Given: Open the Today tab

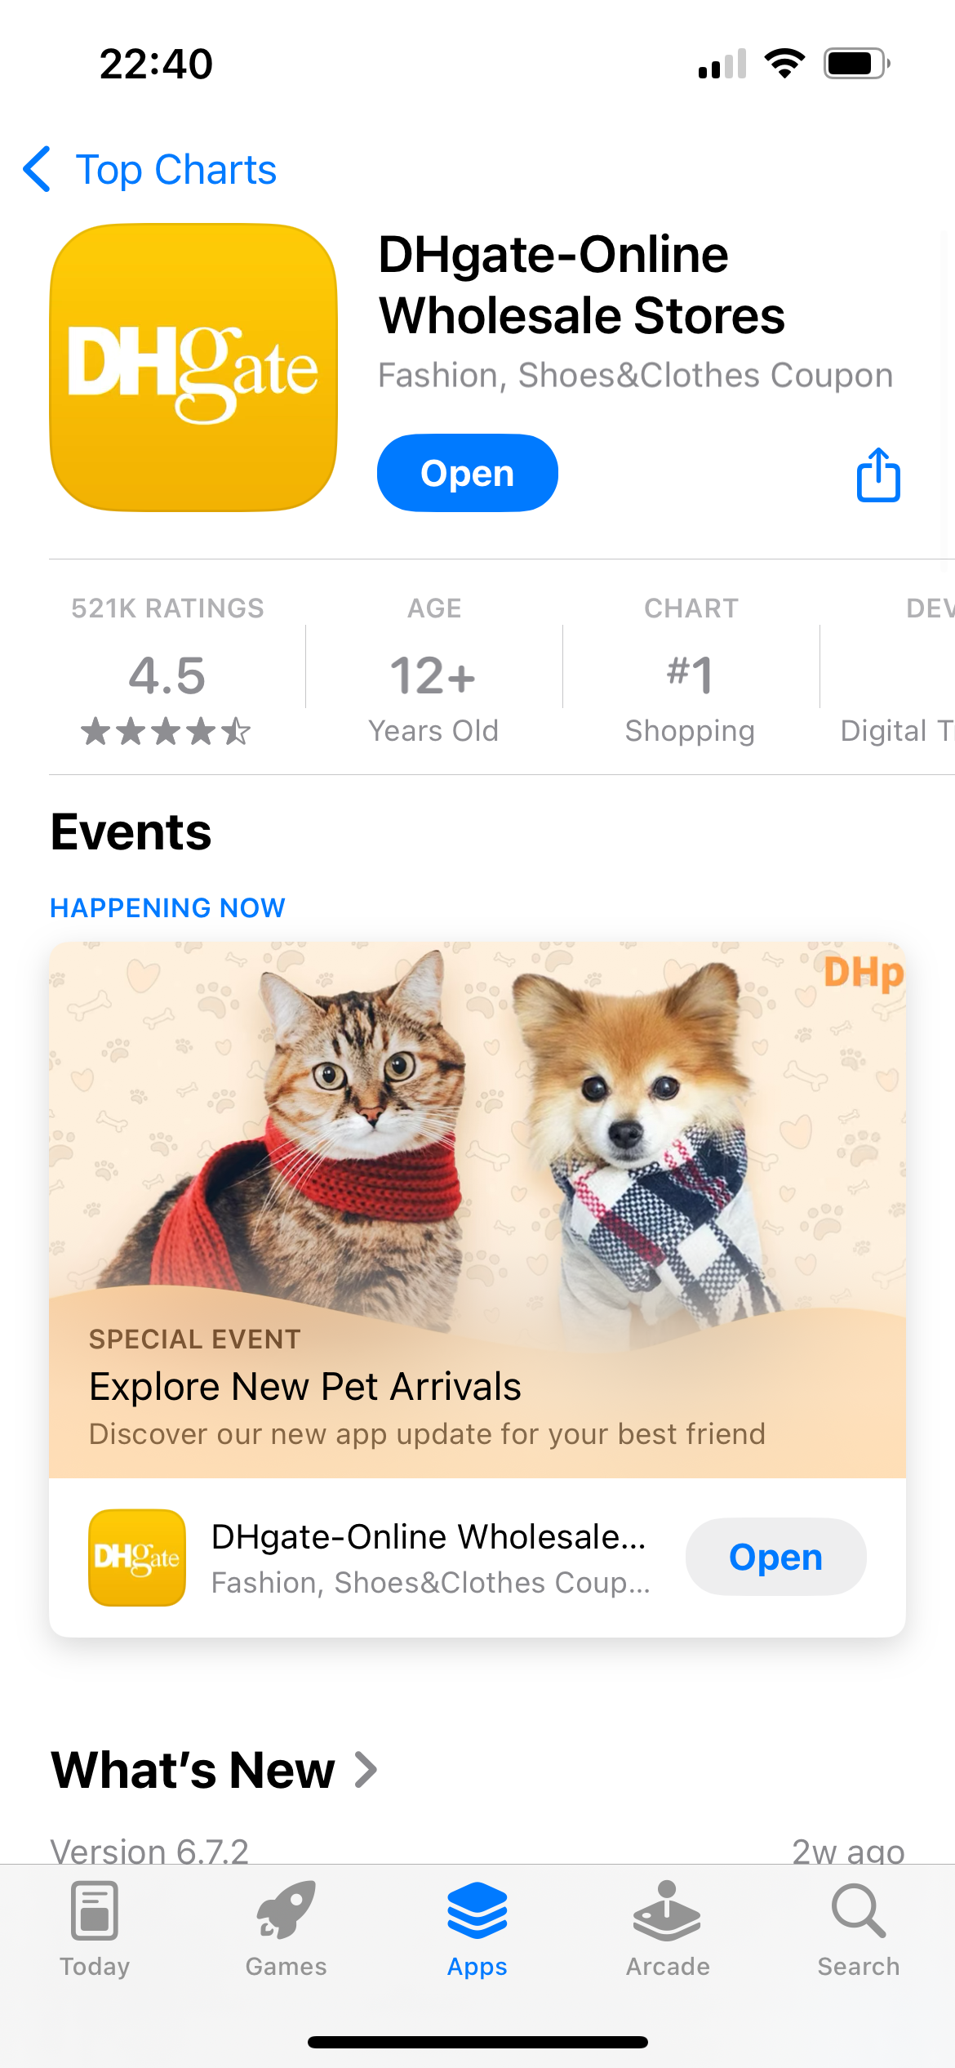Looking at the screenshot, I should tap(95, 1929).
